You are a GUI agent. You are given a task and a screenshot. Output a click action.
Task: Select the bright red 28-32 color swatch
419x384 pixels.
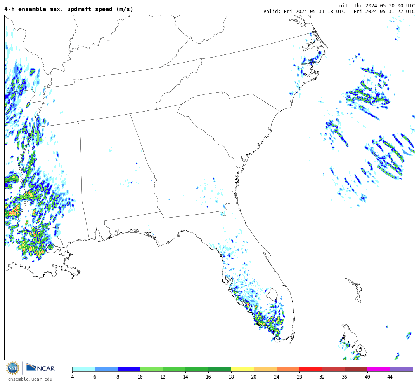[310, 369]
